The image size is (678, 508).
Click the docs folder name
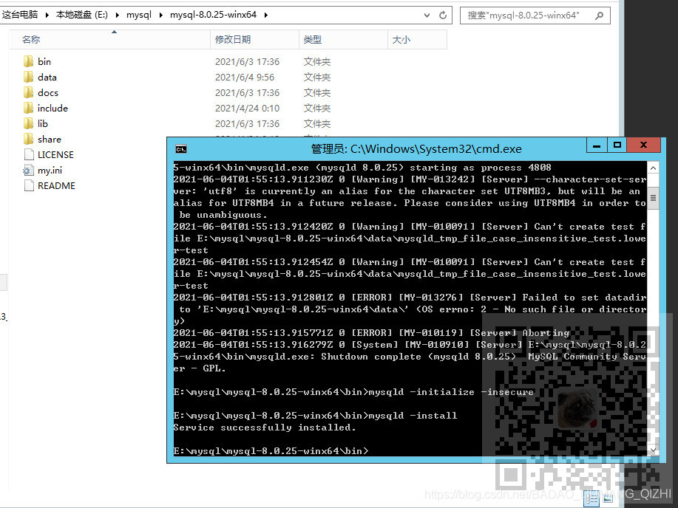pos(48,92)
